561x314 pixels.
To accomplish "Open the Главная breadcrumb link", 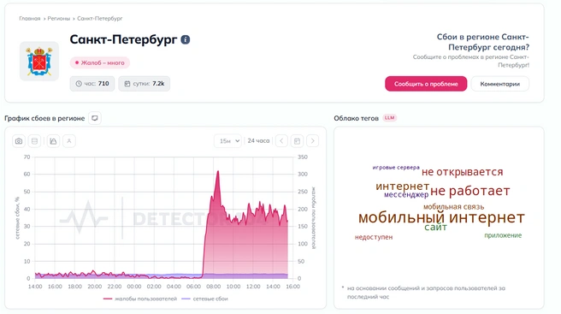I will (30, 19).
